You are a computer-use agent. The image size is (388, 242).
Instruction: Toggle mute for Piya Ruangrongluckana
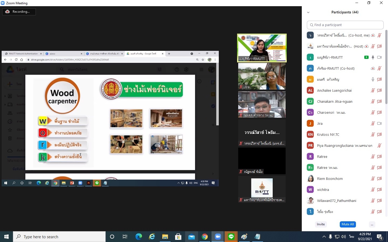pos(379,145)
